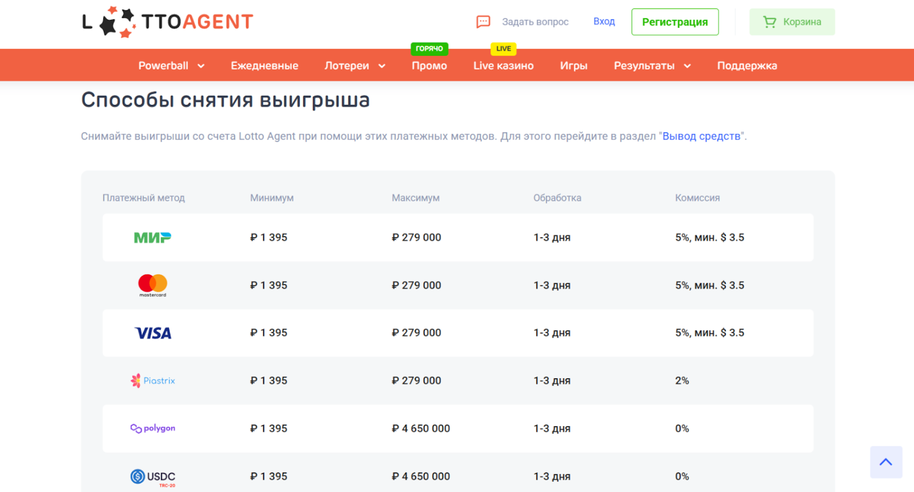Image resolution: width=914 pixels, height=492 pixels.
Task: Click the chat bubble question icon
Action: (483, 22)
